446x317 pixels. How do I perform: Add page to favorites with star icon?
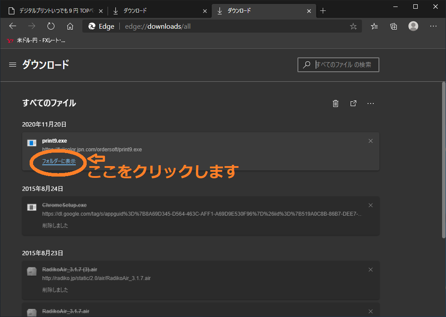point(353,27)
